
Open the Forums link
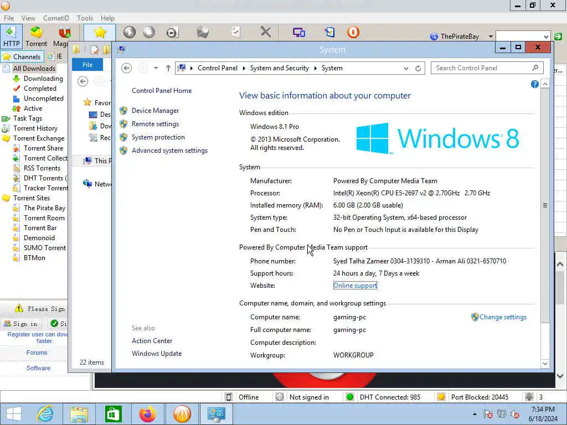tap(37, 353)
